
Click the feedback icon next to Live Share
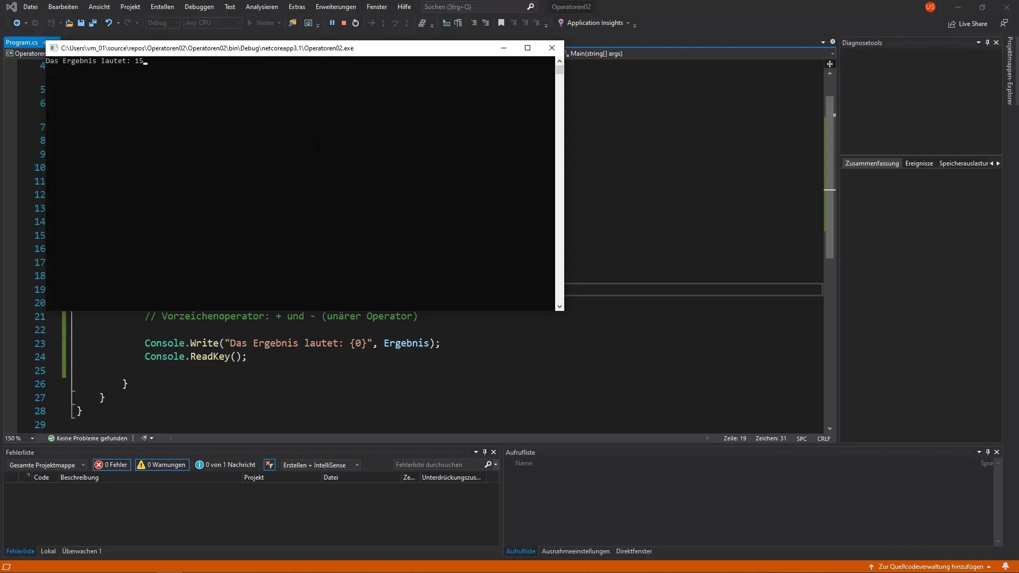[1004, 23]
